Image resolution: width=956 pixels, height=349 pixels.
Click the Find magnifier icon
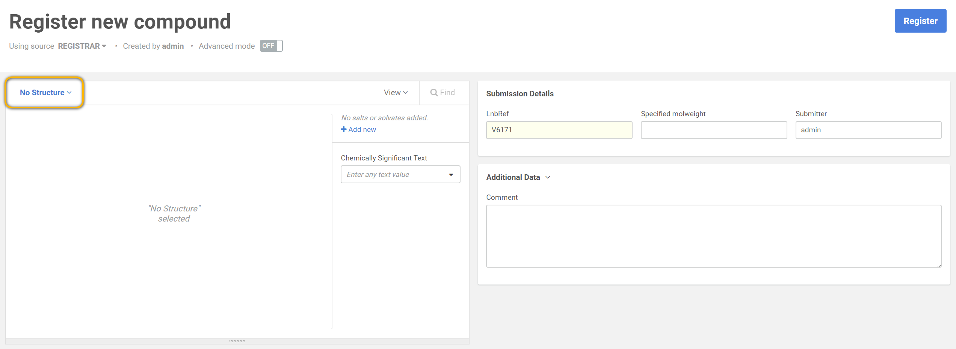click(434, 93)
